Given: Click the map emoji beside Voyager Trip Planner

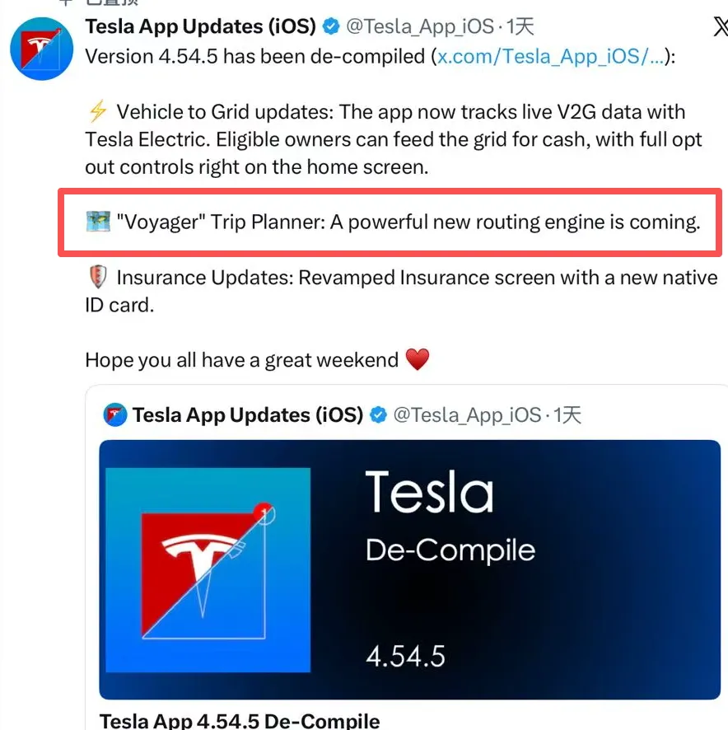Looking at the screenshot, I should pos(98,222).
